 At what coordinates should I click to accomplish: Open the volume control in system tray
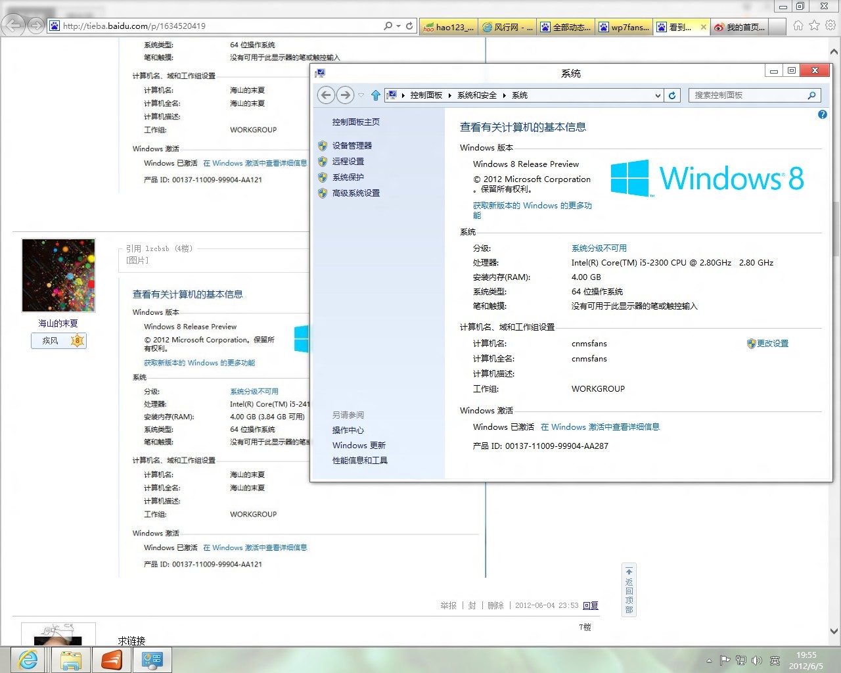[757, 661]
